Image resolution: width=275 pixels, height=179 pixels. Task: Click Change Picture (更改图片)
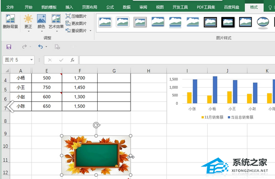tap(76, 23)
